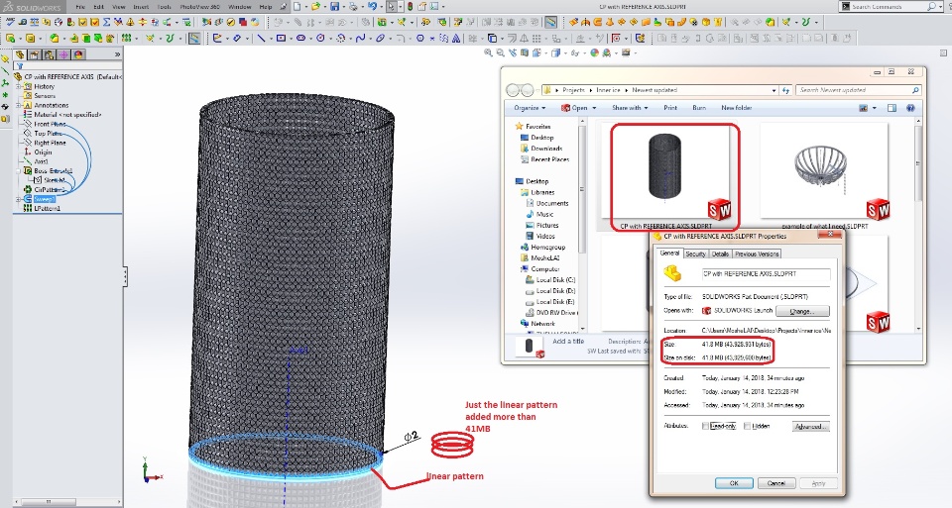The image size is (952, 508).
Task: Open the Insert menu in SolidWorks
Action: click(141, 7)
